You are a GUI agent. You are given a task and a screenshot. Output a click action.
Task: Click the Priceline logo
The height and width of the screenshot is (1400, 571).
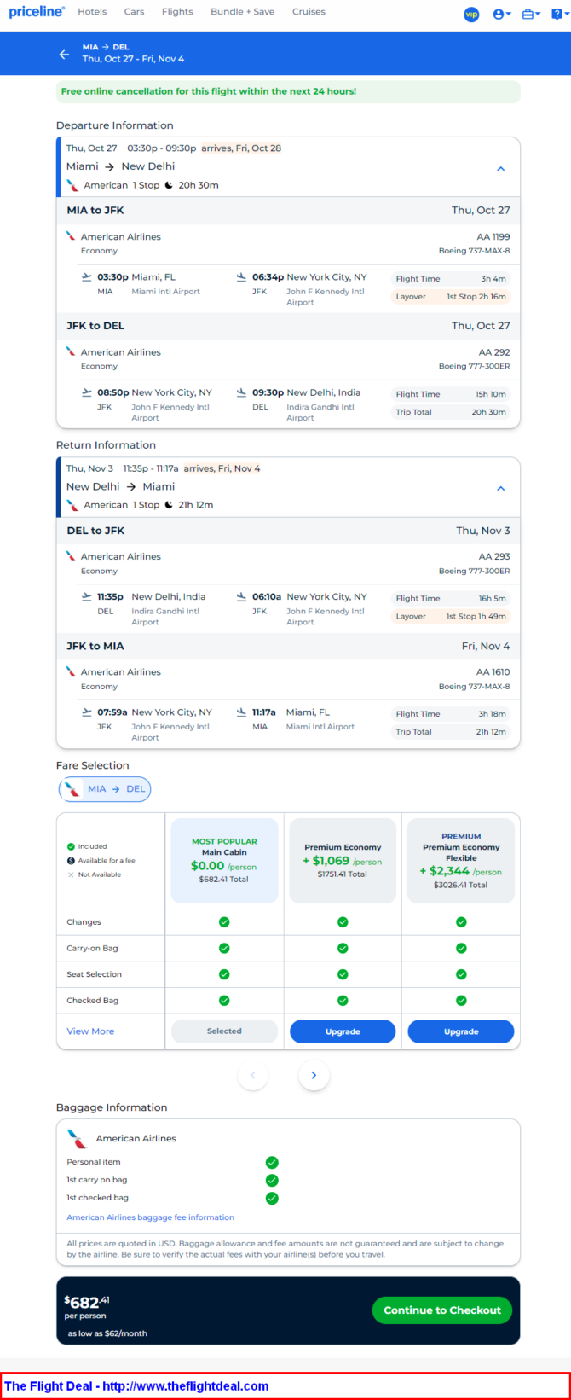(37, 12)
